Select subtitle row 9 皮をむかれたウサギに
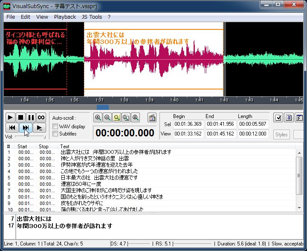Viewport: 307px width, 251px height. click(x=150, y=203)
